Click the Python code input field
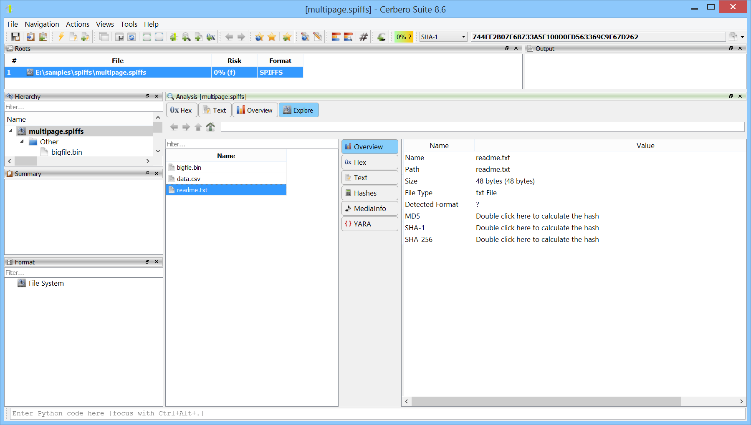This screenshot has height=425, width=751. (376, 413)
